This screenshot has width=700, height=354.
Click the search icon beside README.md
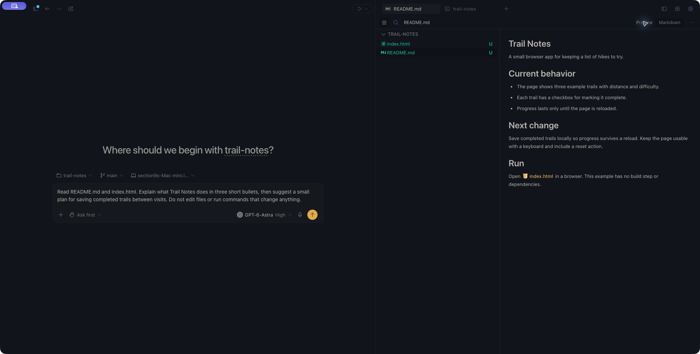coord(396,23)
